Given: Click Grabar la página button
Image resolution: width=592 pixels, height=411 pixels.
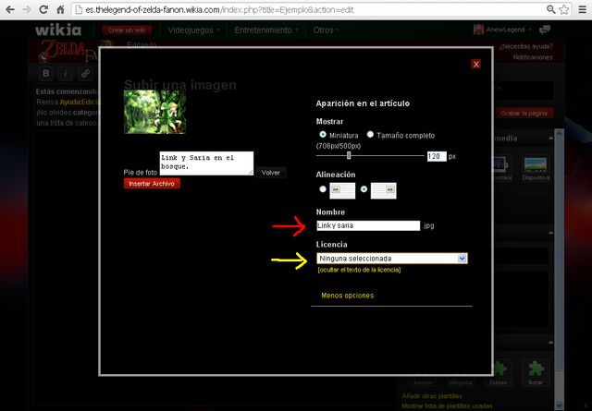Looking at the screenshot, I should pos(524,113).
